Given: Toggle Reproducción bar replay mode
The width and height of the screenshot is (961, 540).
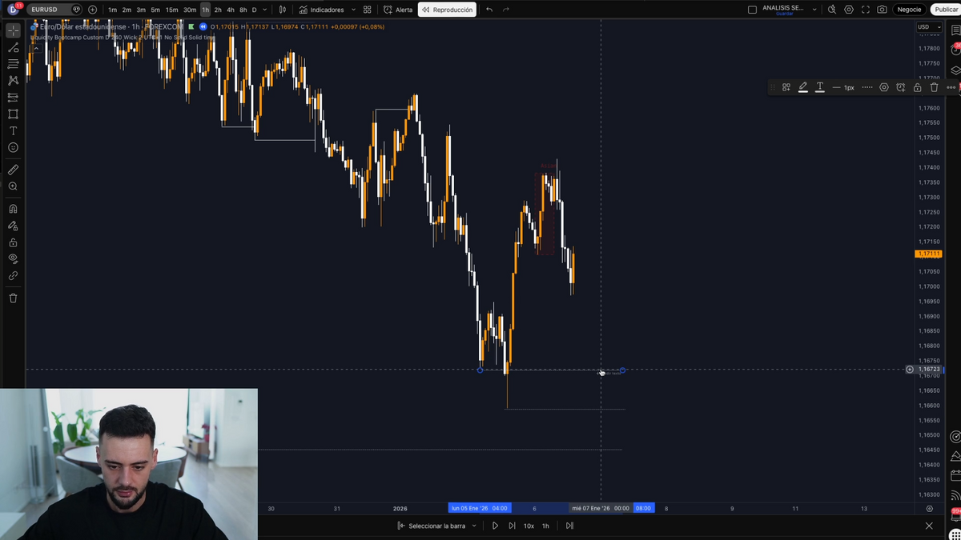Looking at the screenshot, I should point(448,10).
